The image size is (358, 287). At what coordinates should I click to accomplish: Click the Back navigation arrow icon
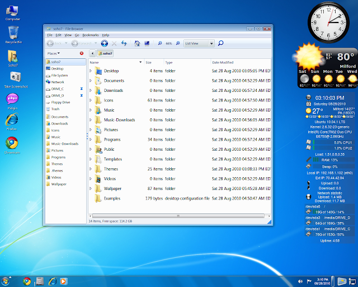(50, 43)
